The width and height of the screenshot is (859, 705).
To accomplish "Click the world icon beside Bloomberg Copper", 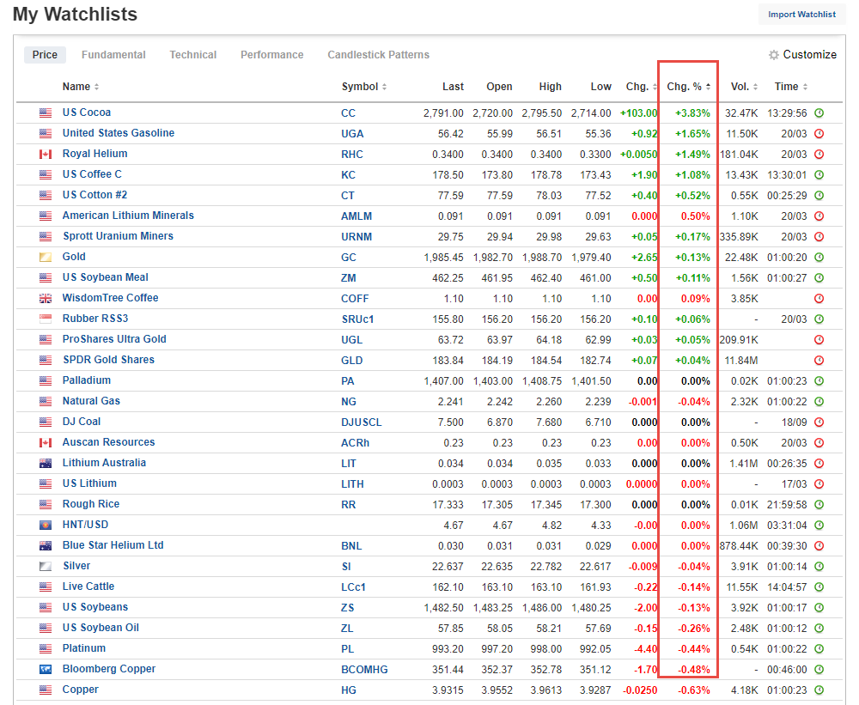I will pos(46,670).
